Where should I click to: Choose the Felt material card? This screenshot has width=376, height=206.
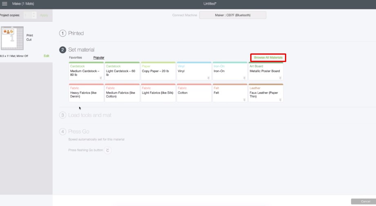(230, 93)
